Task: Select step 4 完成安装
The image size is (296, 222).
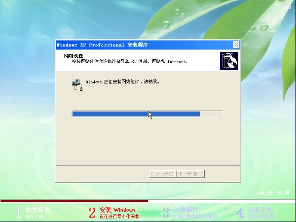Action: pos(255,213)
